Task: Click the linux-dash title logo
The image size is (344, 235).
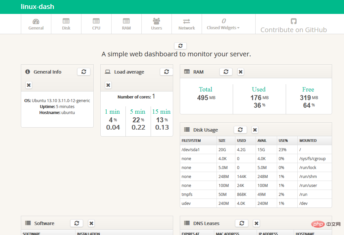Action: click(x=37, y=7)
